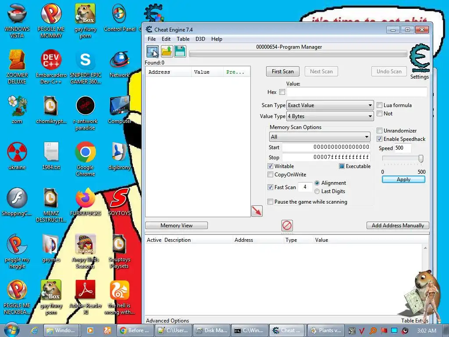The image size is (449, 337).
Task: Click the Stop address input field
Action: tap(326, 157)
